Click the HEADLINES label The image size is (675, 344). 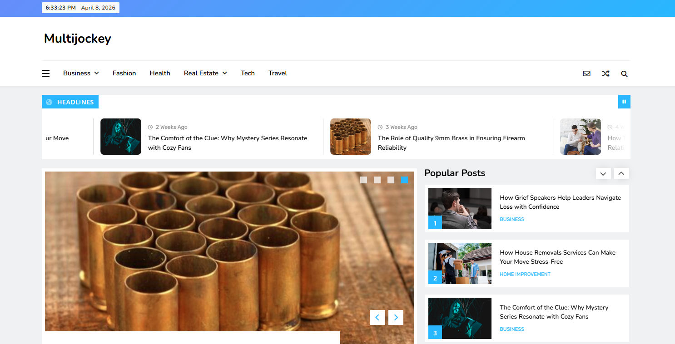[75, 102]
